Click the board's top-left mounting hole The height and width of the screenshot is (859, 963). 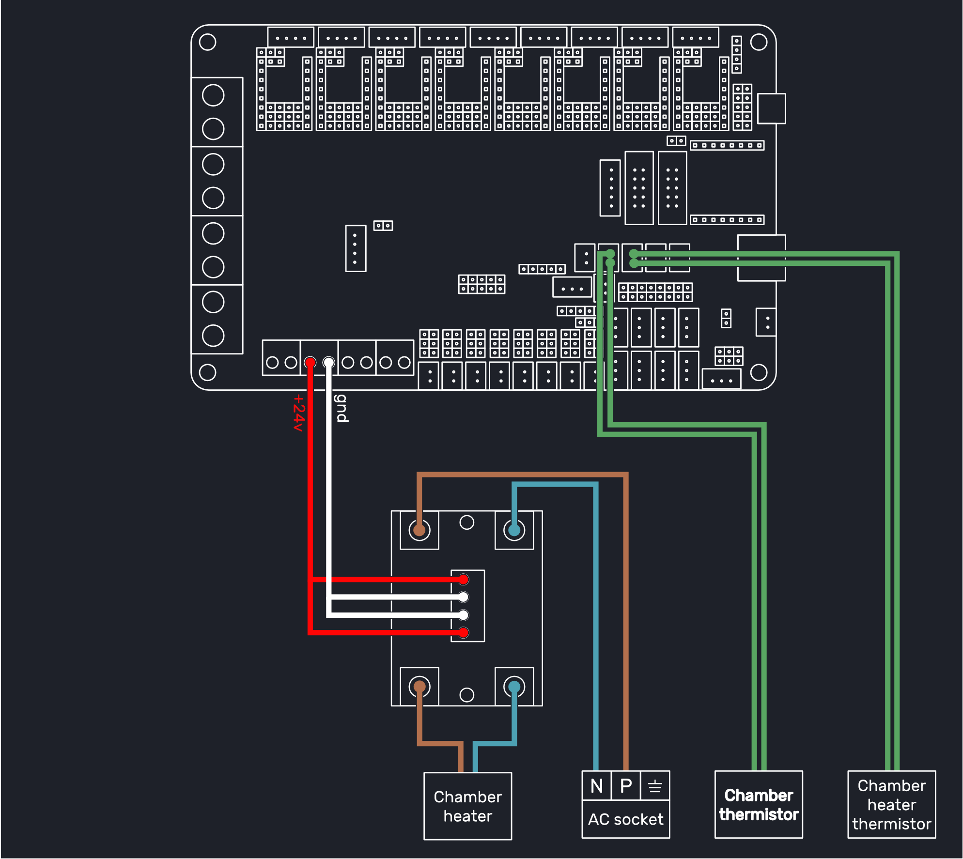coord(207,42)
